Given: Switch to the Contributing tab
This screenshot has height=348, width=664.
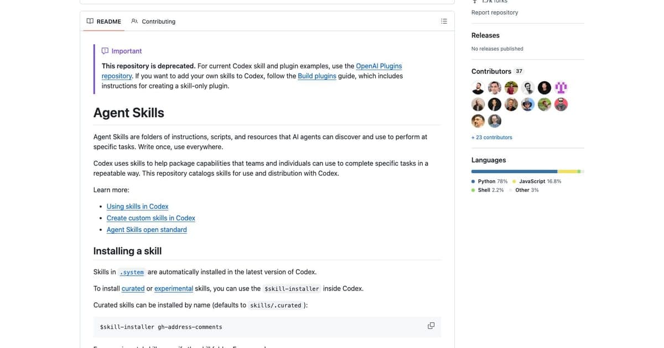Looking at the screenshot, I should pos(153,22).
